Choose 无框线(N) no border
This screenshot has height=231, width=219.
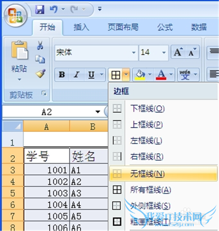coord(163,173)
